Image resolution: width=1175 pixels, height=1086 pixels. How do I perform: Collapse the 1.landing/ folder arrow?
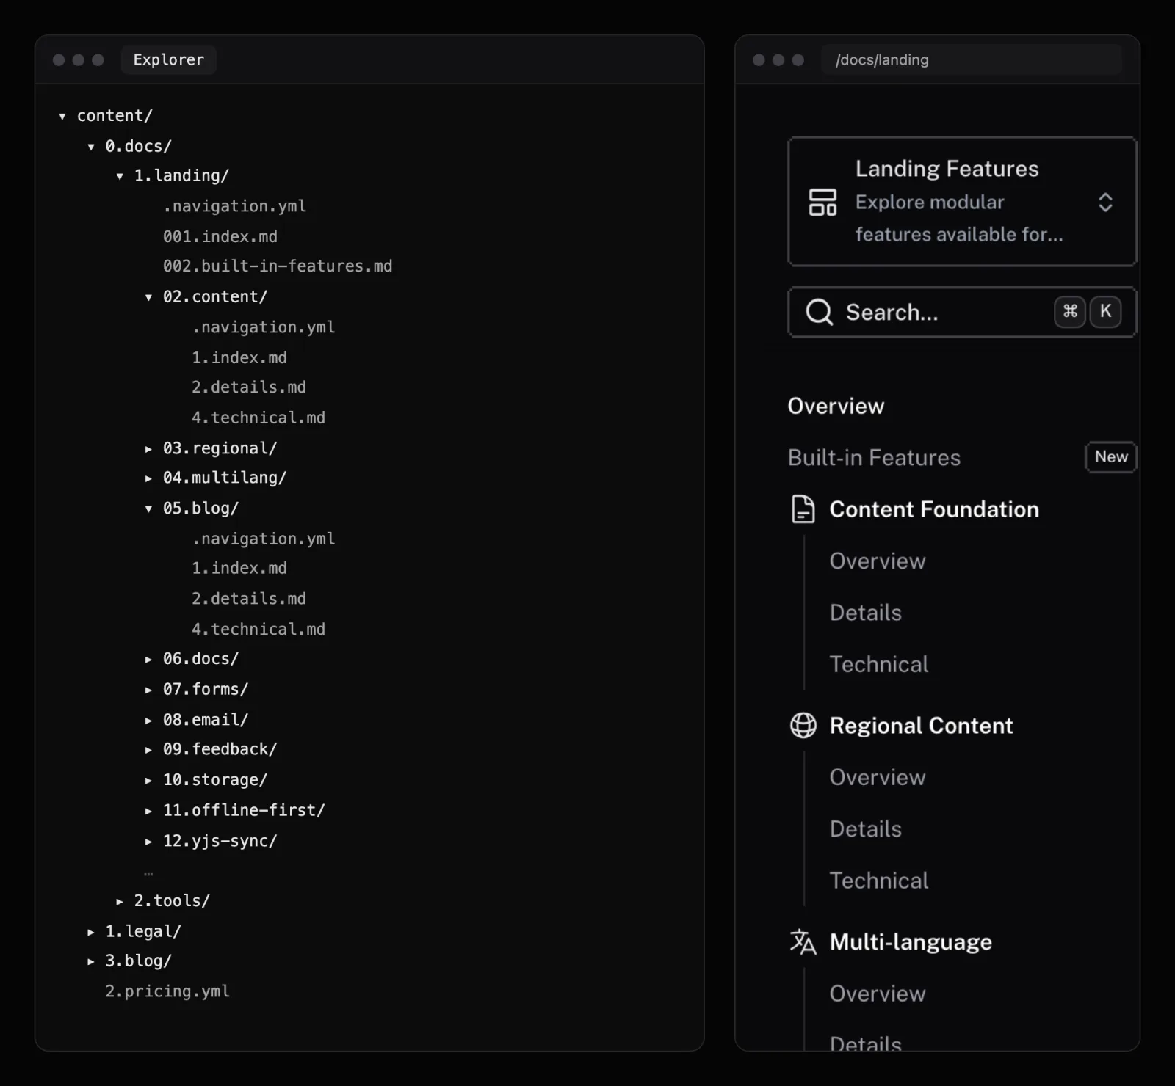(120, 176)
